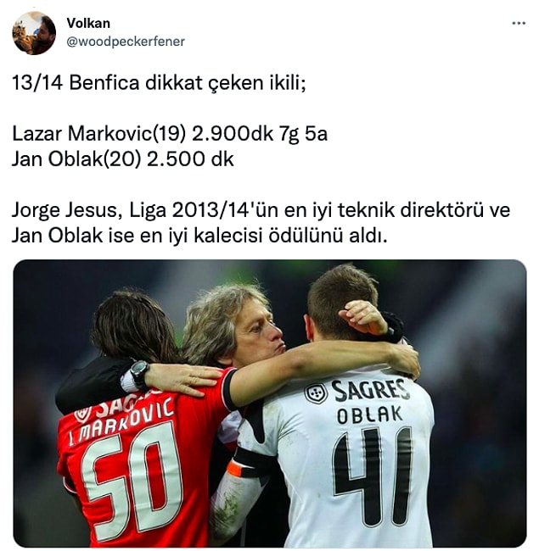Click the number 50 on the red jersey

click(132, 483)
